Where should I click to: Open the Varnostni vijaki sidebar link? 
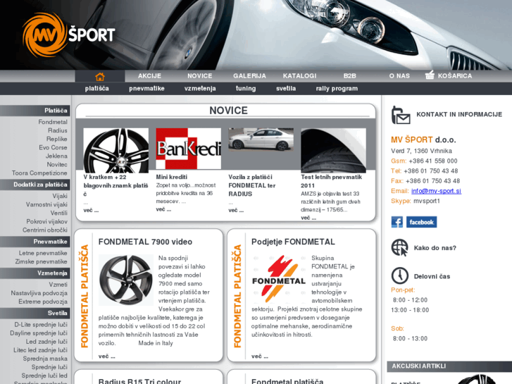click(x=46, y=204)
